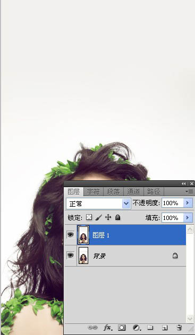Close the layers panel
Image resolution: width=195 pixels, height=335 pixels.
coord(192,184)
